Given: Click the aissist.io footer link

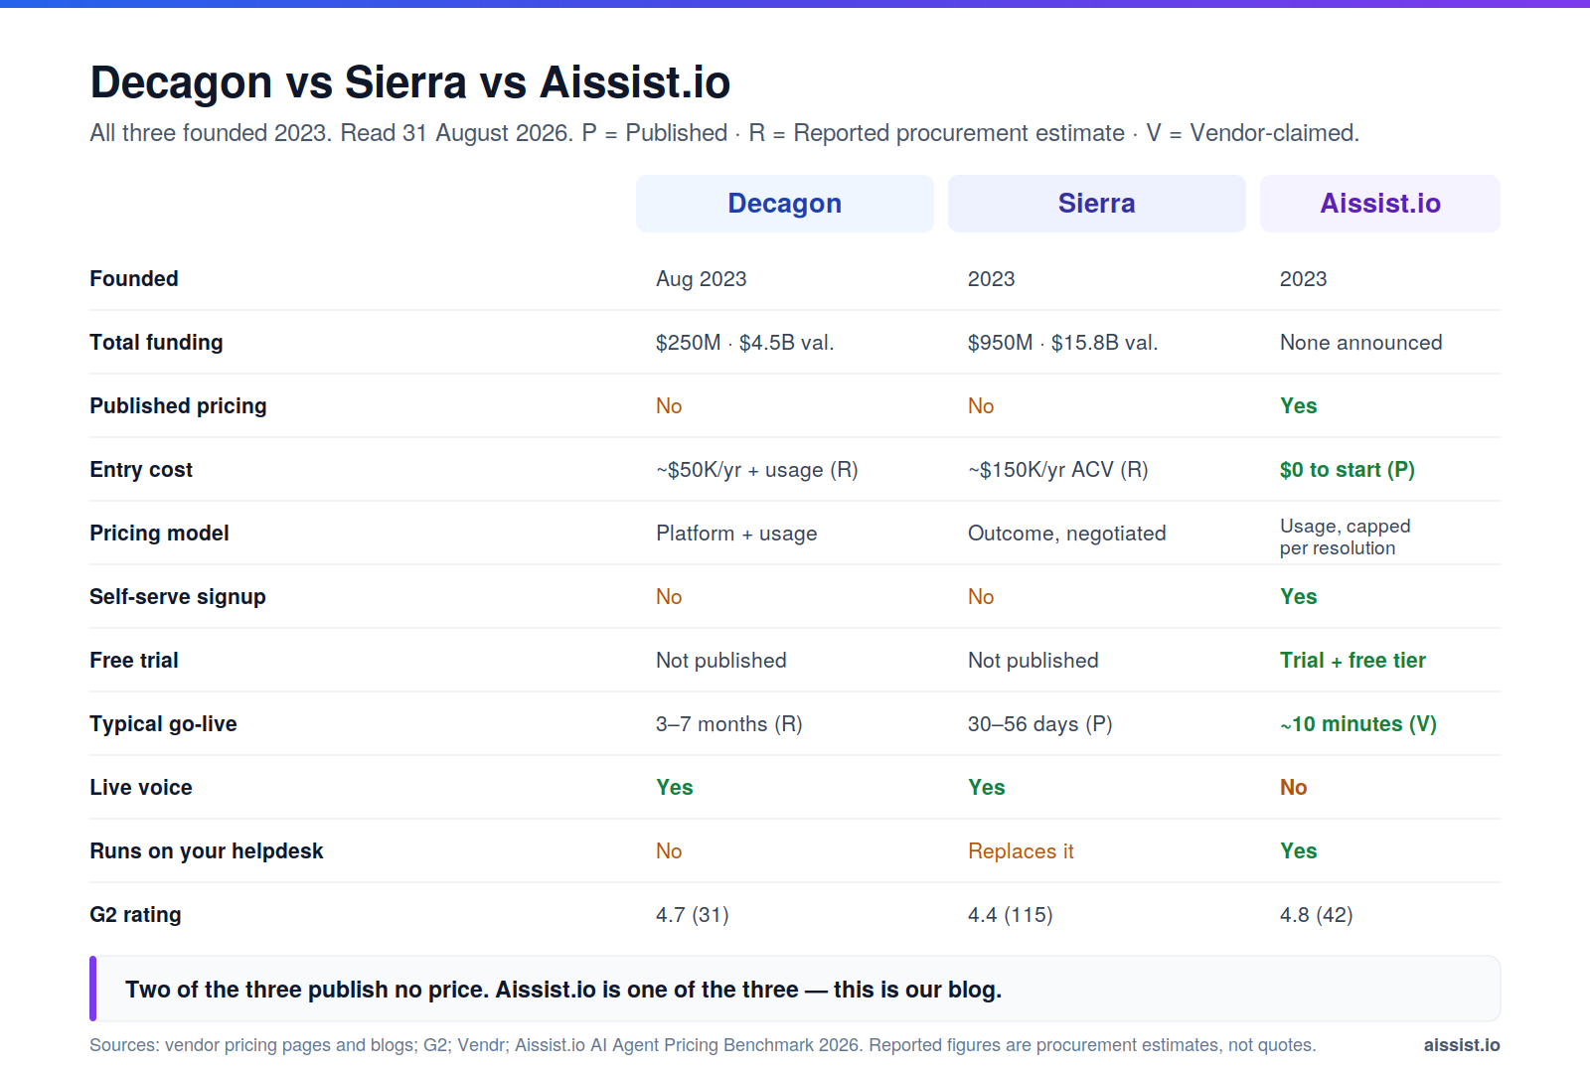Looking at the screenshot, I should (1462, 1045).
